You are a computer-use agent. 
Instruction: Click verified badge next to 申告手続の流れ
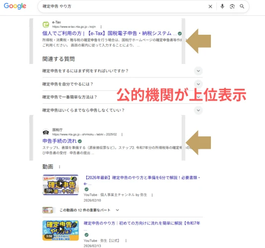pos(80,141)
